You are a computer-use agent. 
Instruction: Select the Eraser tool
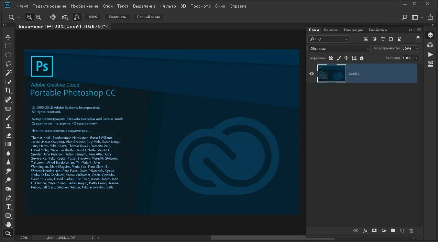pos(8,135)
